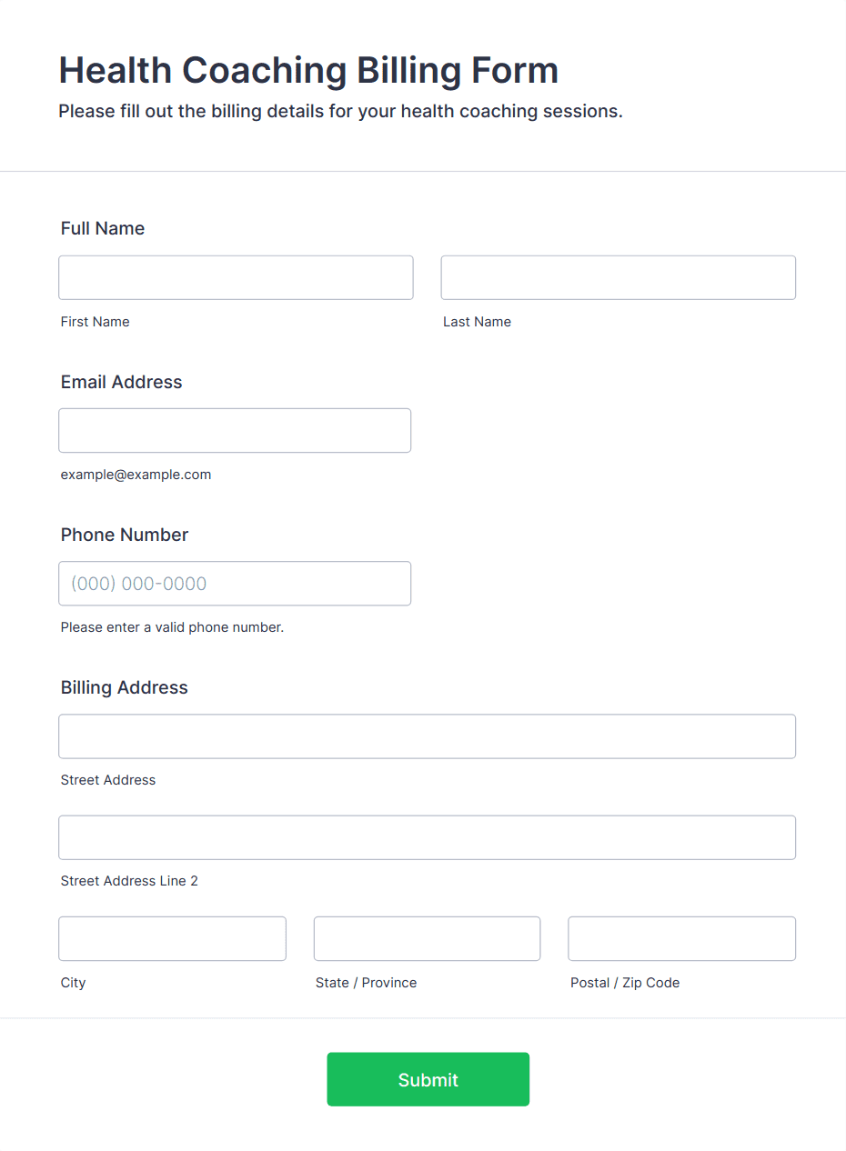Click the 'Last Name' sublabel text below the box
This screenshot has width=846, height=1151.
tap(477, 322)
